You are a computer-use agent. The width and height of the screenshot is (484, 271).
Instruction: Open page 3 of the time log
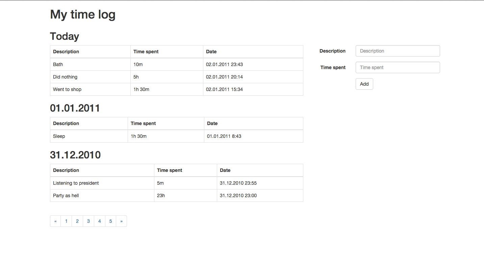coord(88,221)
